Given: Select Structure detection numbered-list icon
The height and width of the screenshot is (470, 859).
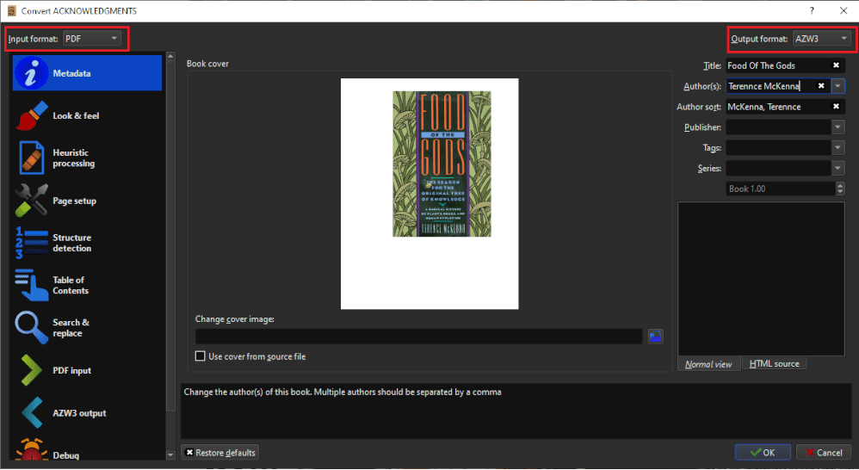Looking at the screenshot, I should (32, 243).
